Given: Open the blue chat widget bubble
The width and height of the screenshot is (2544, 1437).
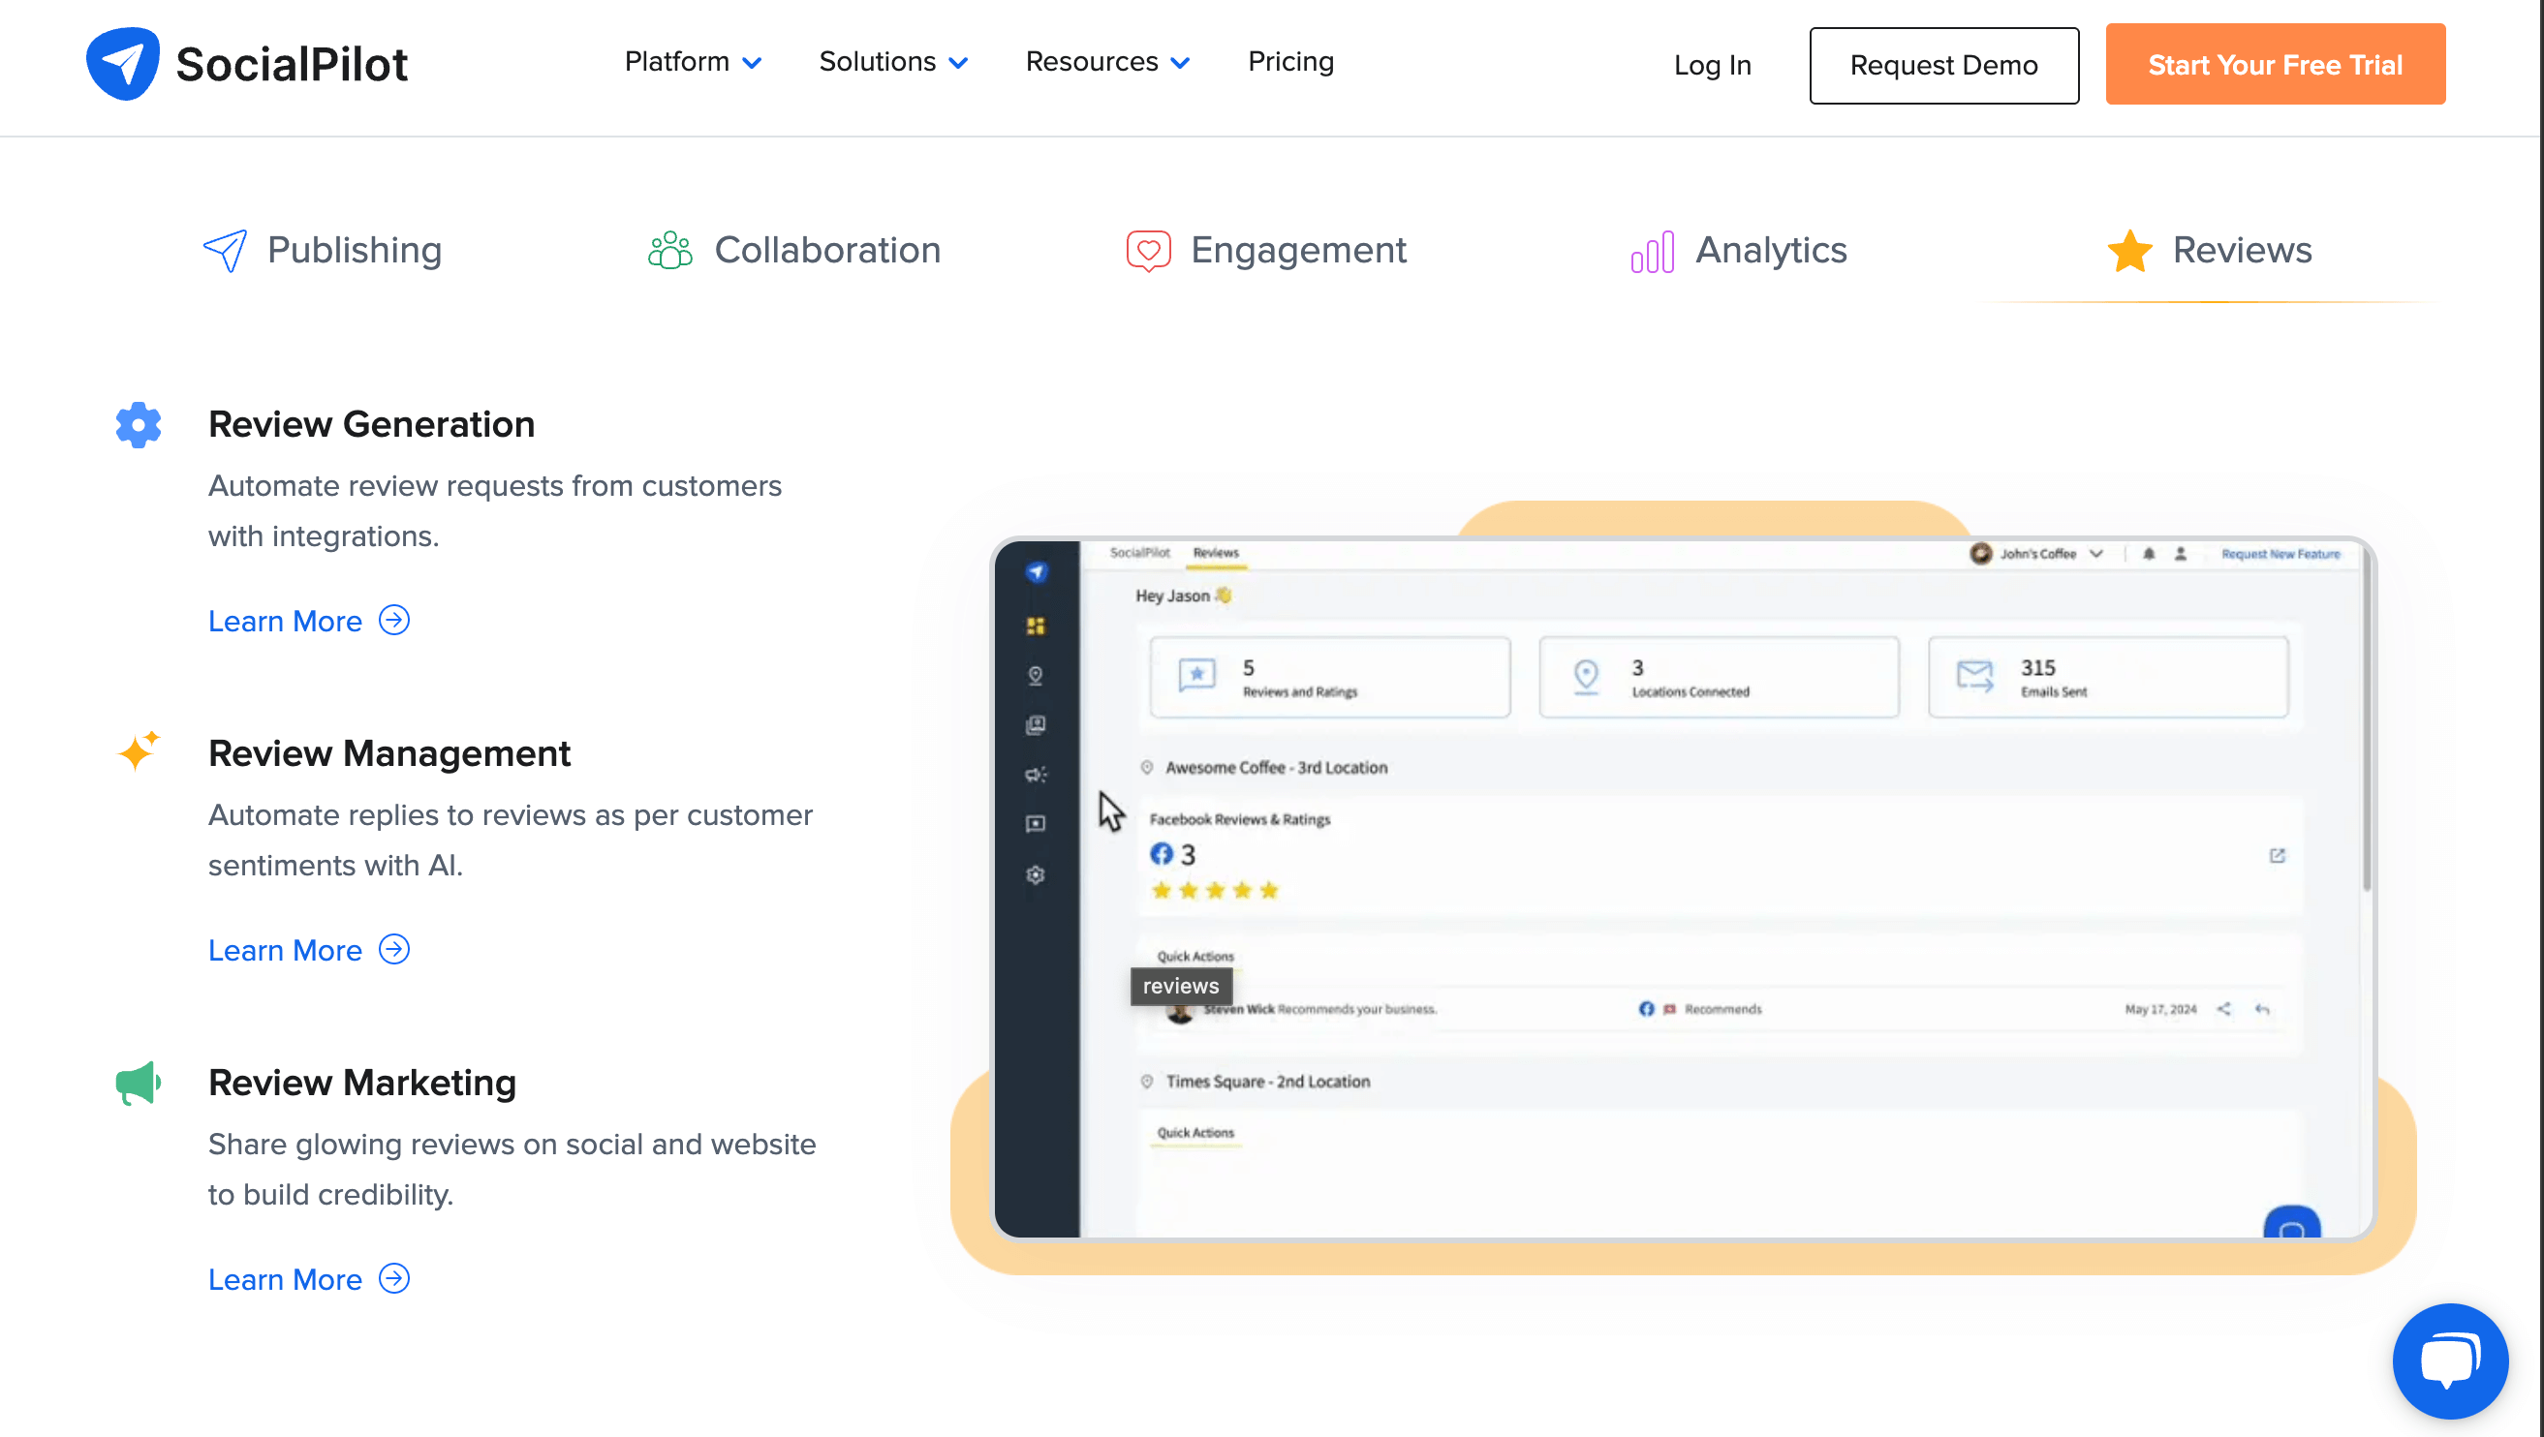Looking at the screenshot, I should pyautogui.click(x=2450, y=1360).
